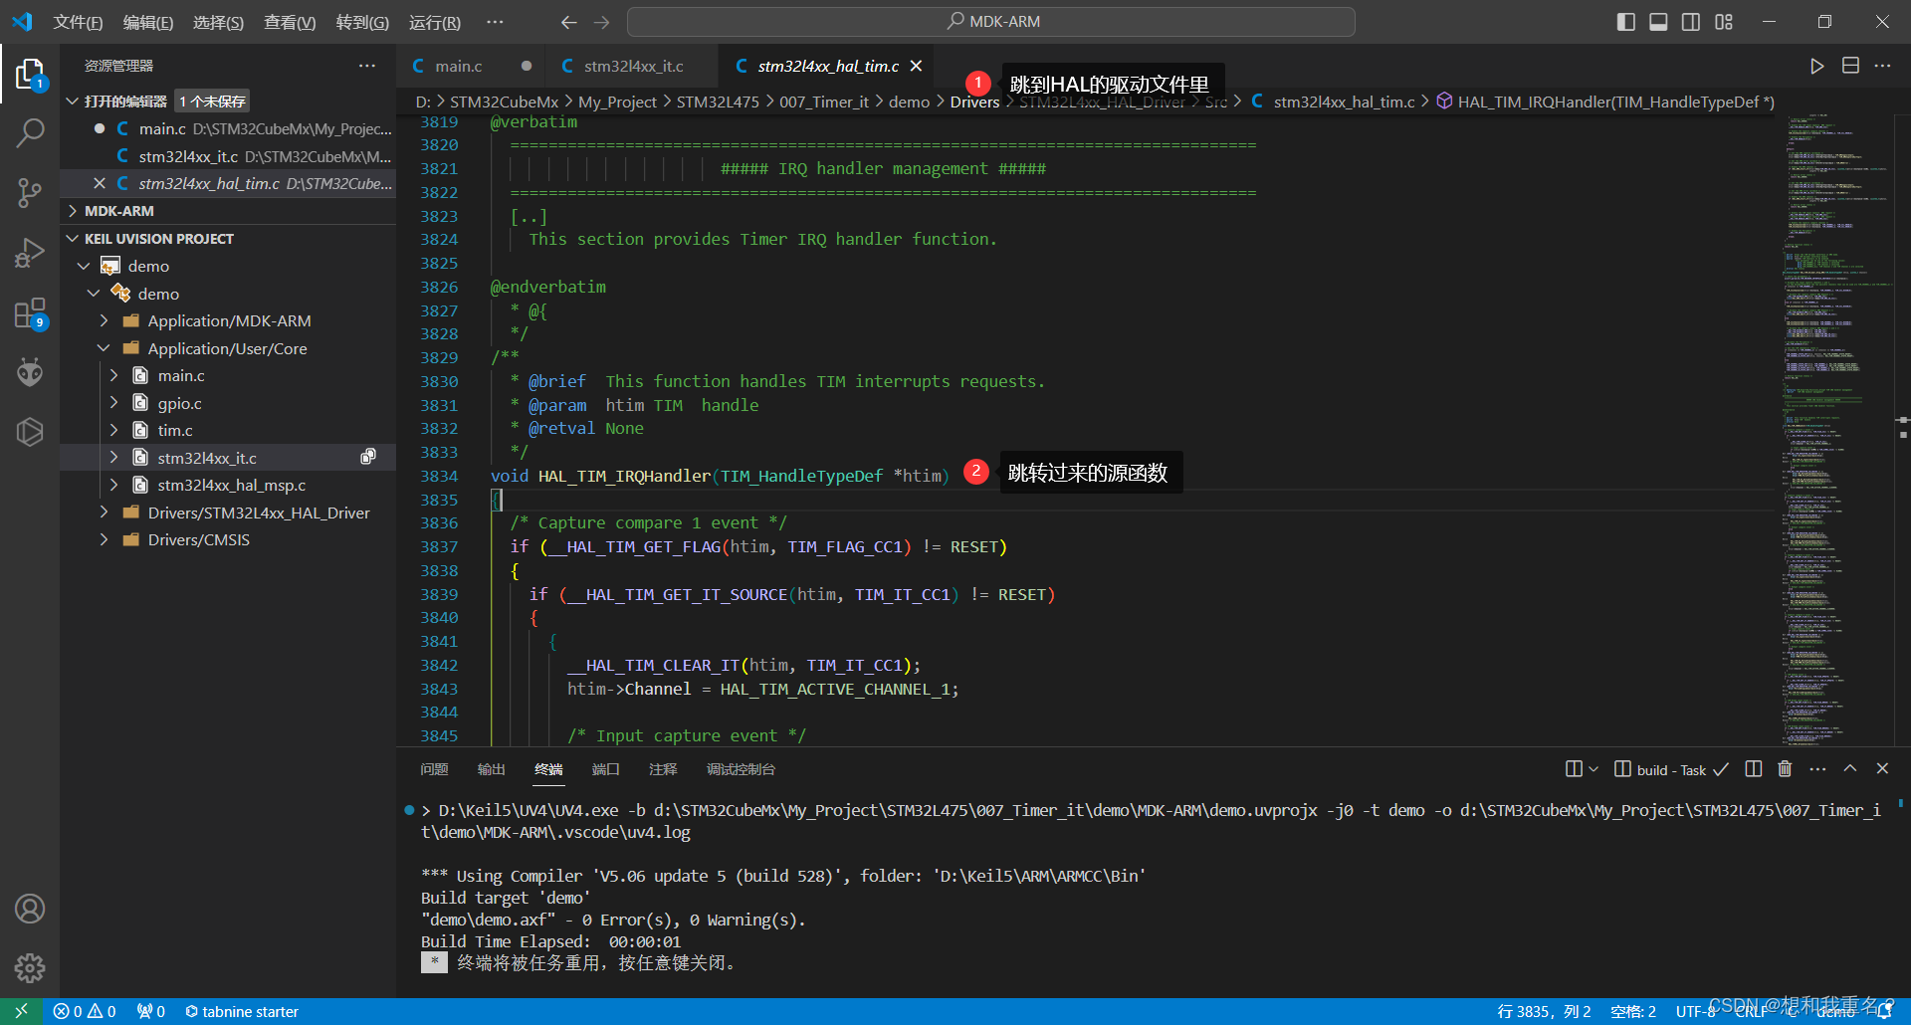Viewport: 1911px width, 1025px height.
Task: Open the Search view in activity bar
Action: [x=30, y=132]
